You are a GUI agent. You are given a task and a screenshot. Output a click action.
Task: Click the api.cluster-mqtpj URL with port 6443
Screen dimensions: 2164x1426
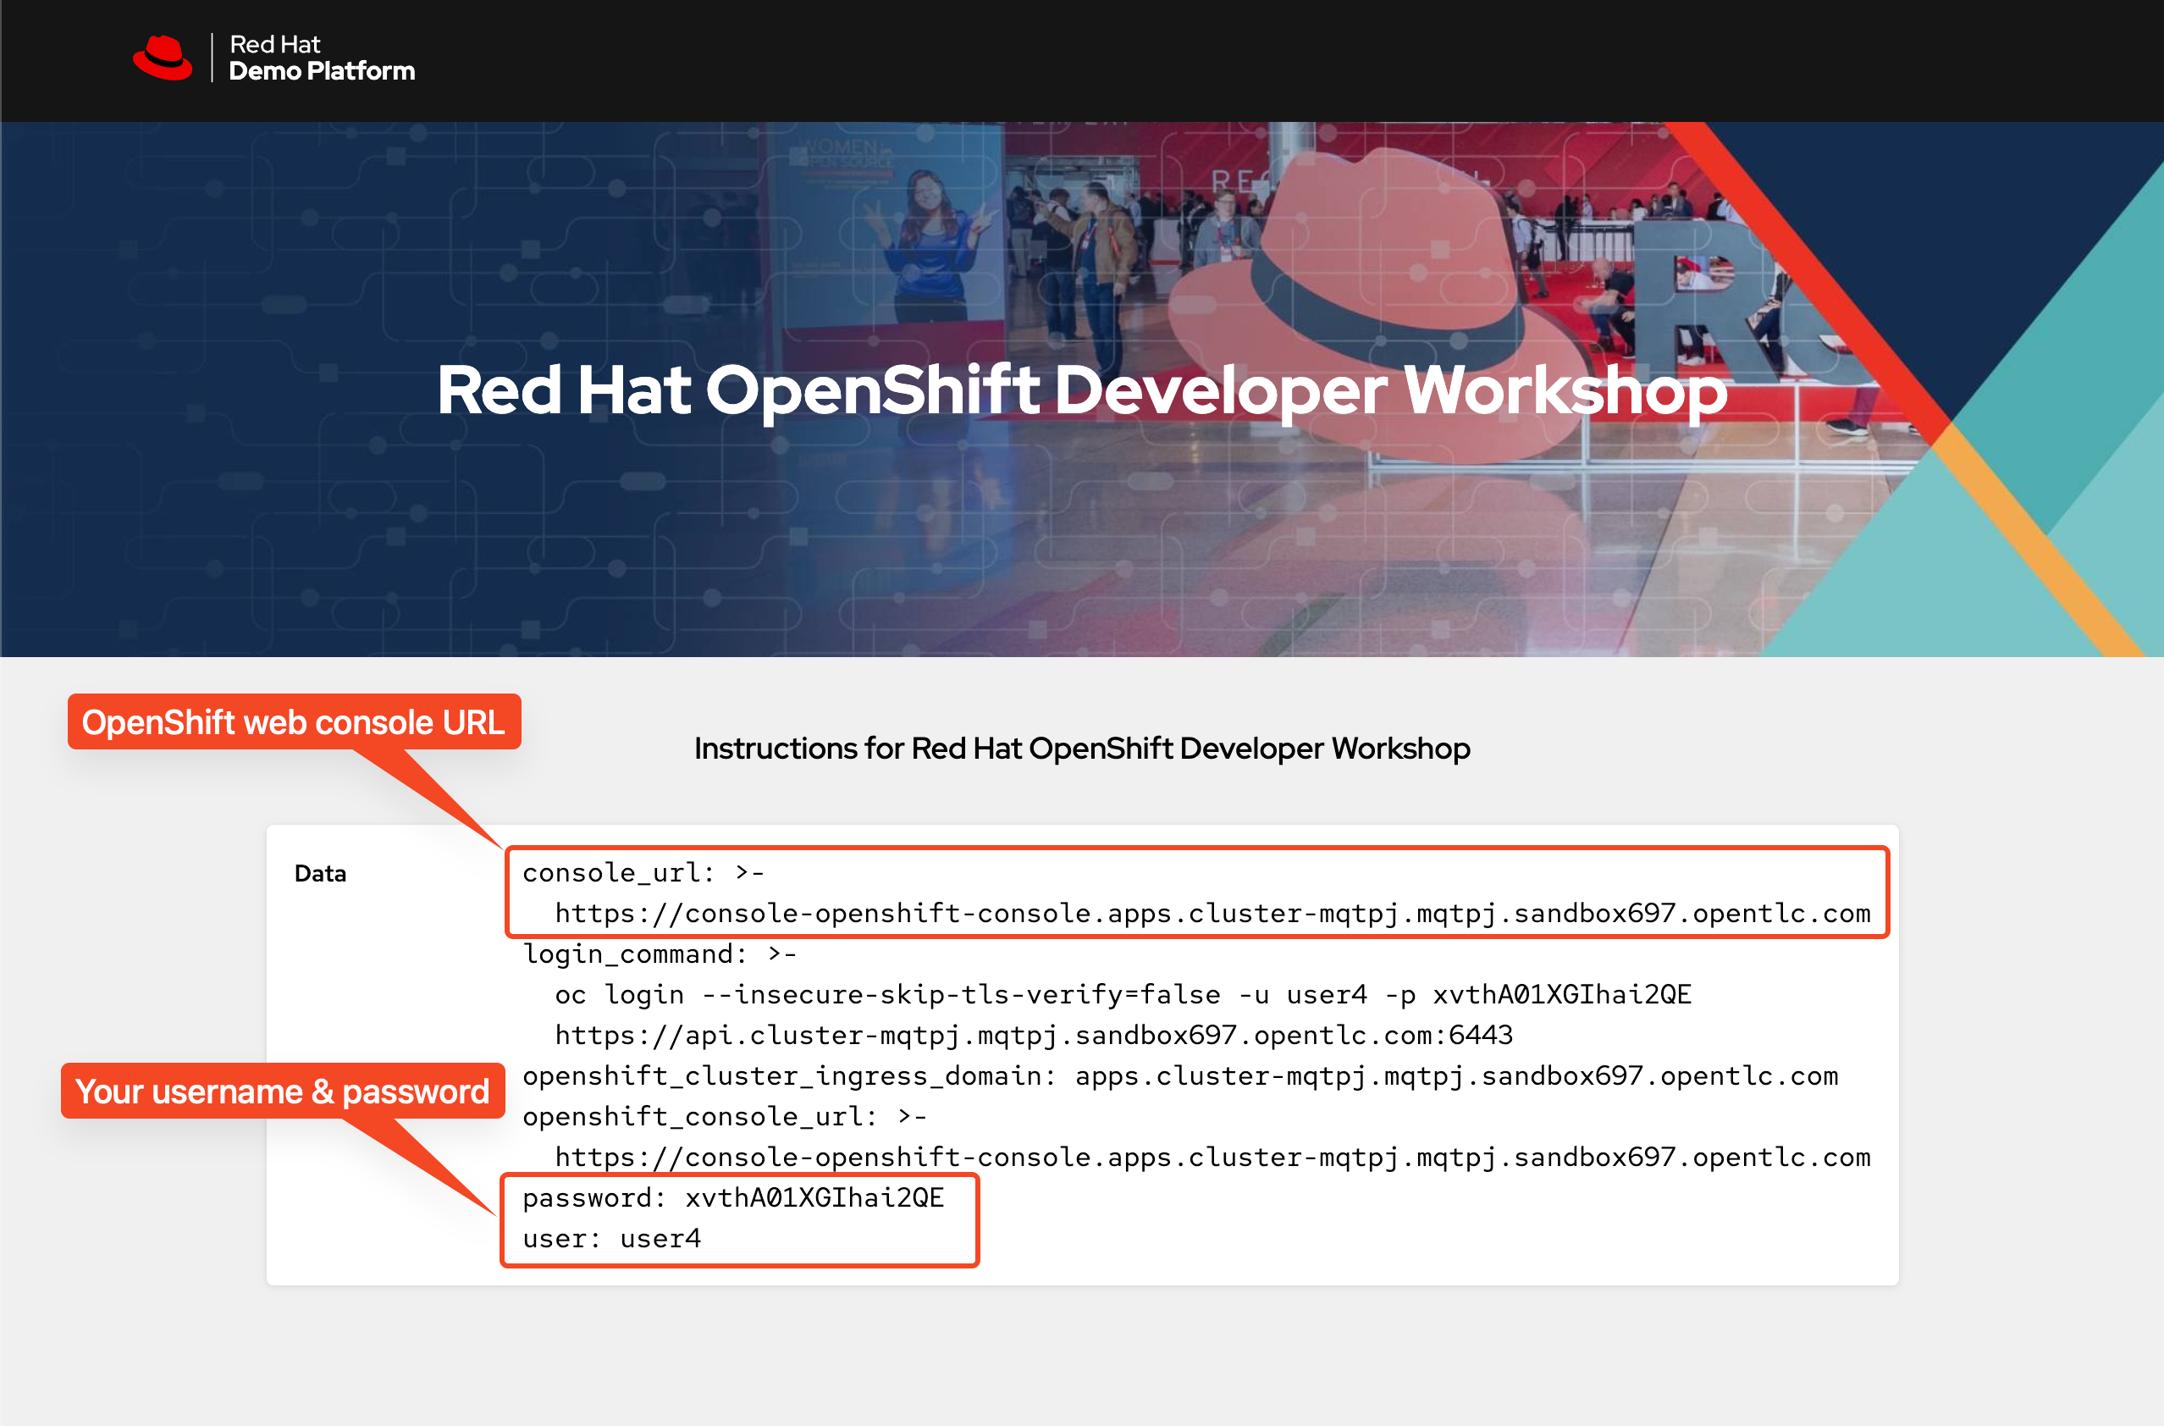pos(1034,1035)
